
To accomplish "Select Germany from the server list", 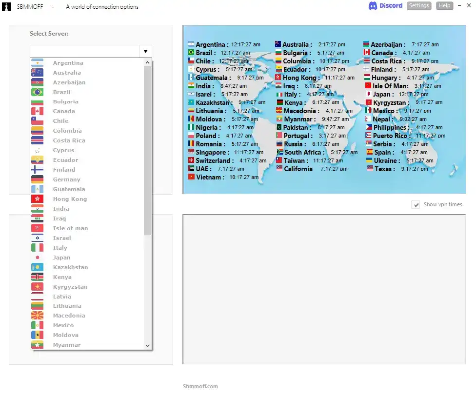I will click(x=67, y=179).
